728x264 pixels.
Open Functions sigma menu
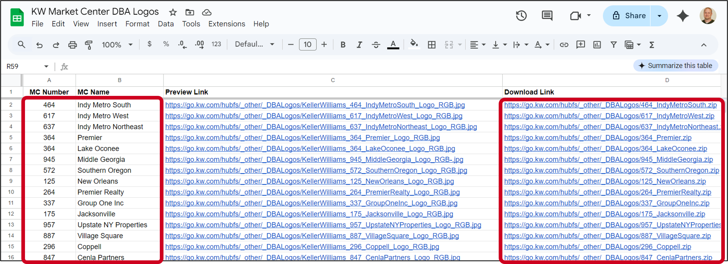click(652, 45)
